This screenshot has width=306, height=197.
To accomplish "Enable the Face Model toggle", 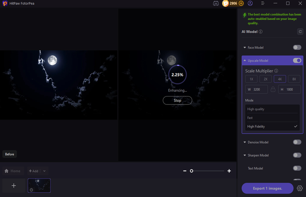I will [x=297, y=47].
